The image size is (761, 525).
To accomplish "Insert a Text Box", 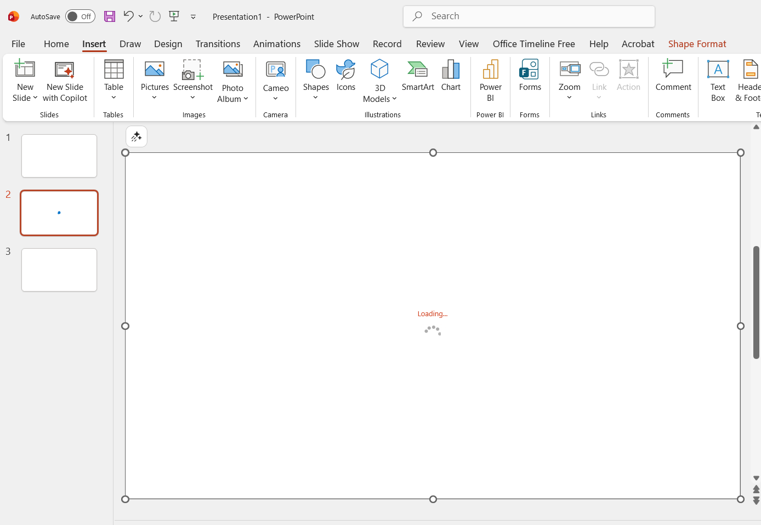I will coord(718,81).
